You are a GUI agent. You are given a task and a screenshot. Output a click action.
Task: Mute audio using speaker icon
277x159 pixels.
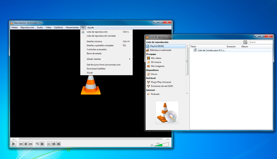pyautogui.click(x=152, y=145)
